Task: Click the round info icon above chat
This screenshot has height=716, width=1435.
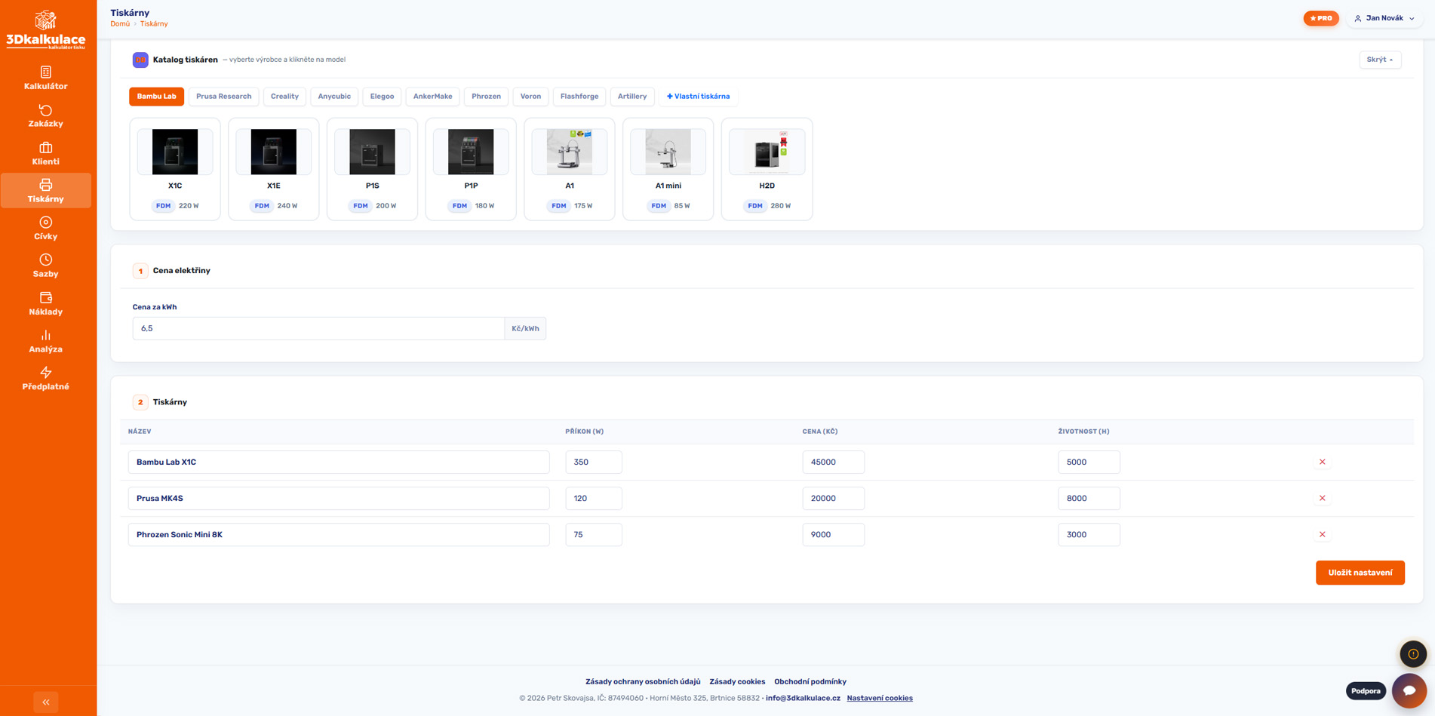Action: tap(1413, 654)
